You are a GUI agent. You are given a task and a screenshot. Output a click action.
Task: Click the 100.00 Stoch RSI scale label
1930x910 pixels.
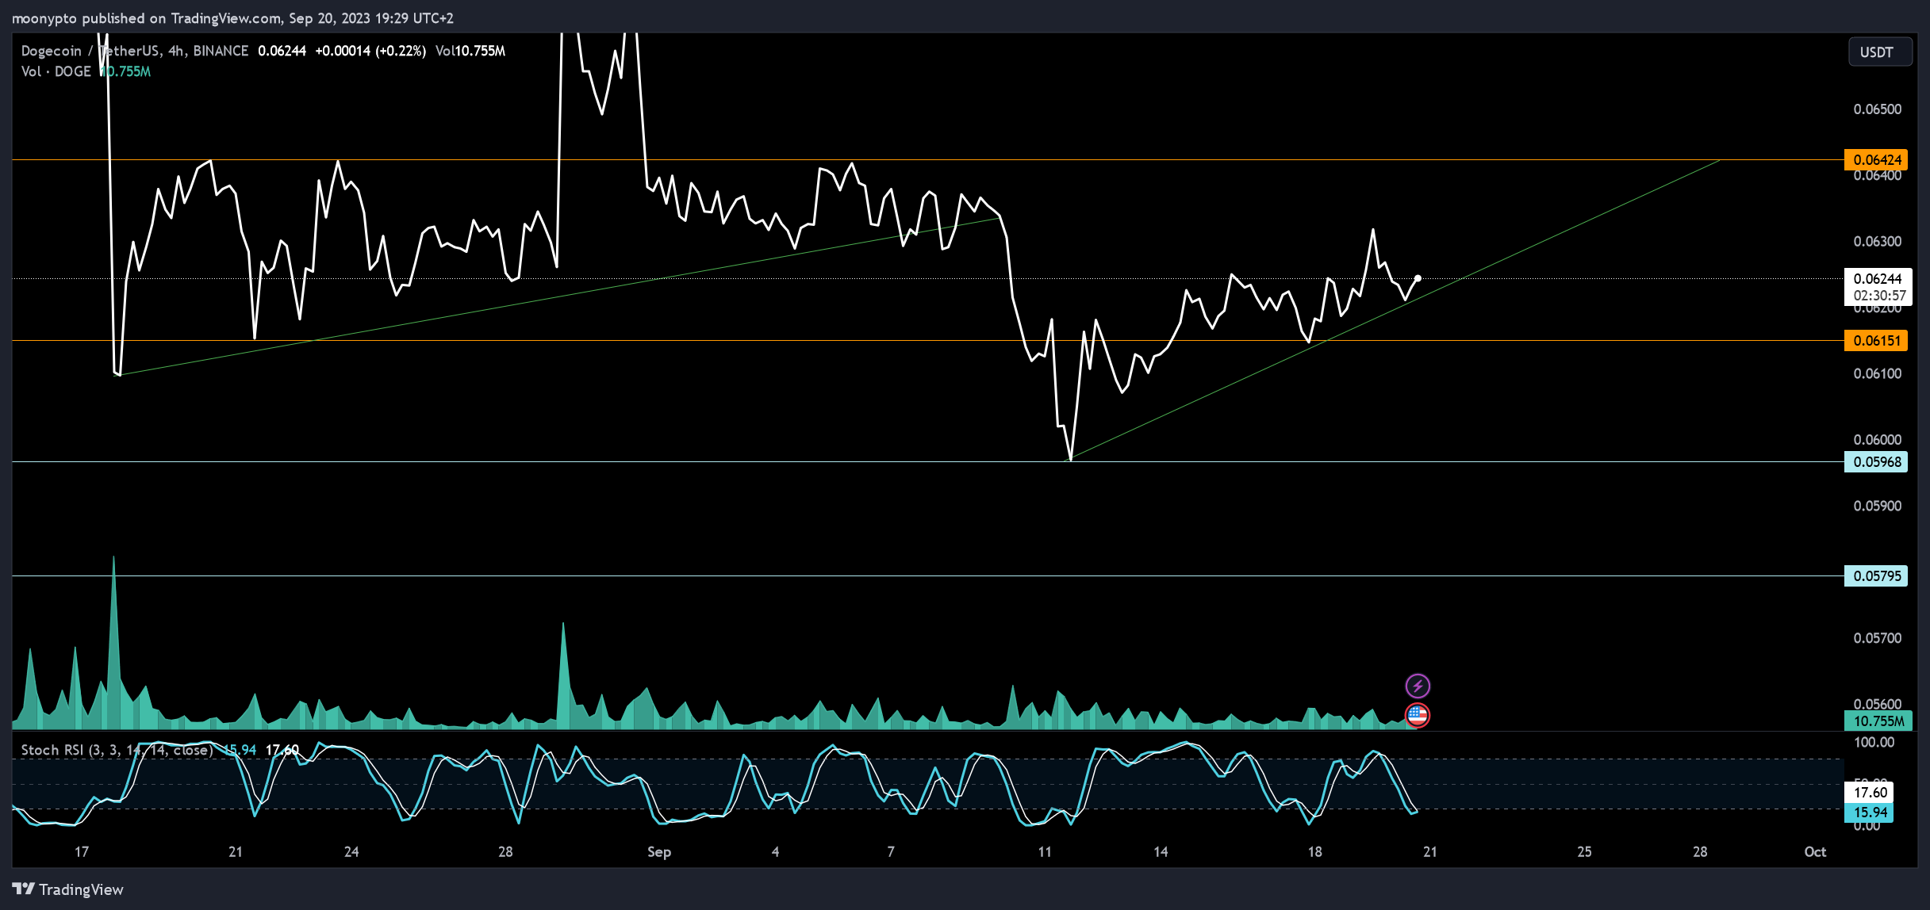pos(1874,742)
